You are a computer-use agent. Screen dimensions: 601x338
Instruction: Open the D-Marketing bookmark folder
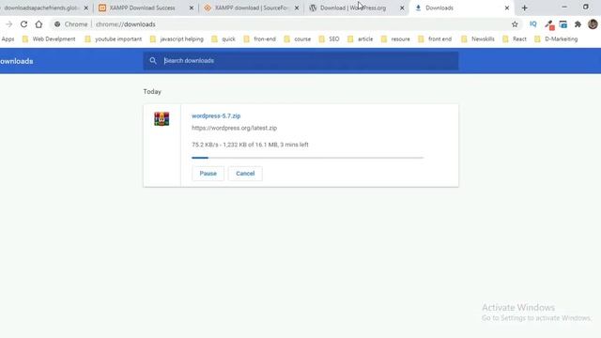coord(556,39)
